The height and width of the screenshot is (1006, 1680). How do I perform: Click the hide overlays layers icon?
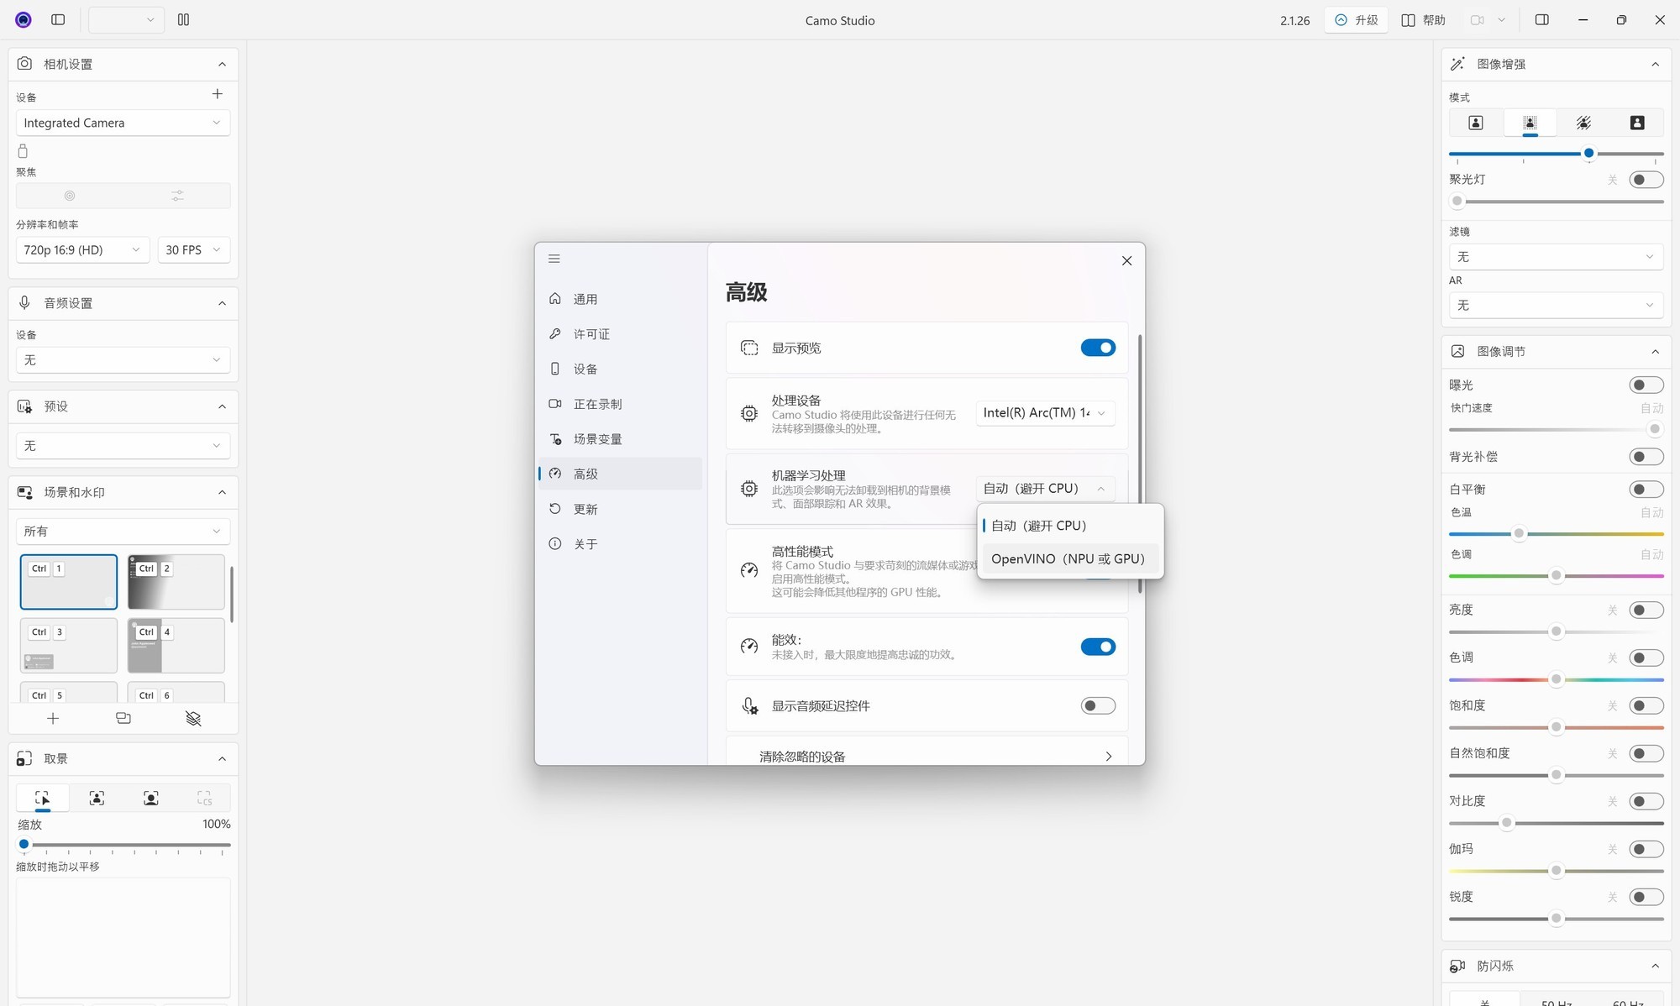(x=193, y=718)
